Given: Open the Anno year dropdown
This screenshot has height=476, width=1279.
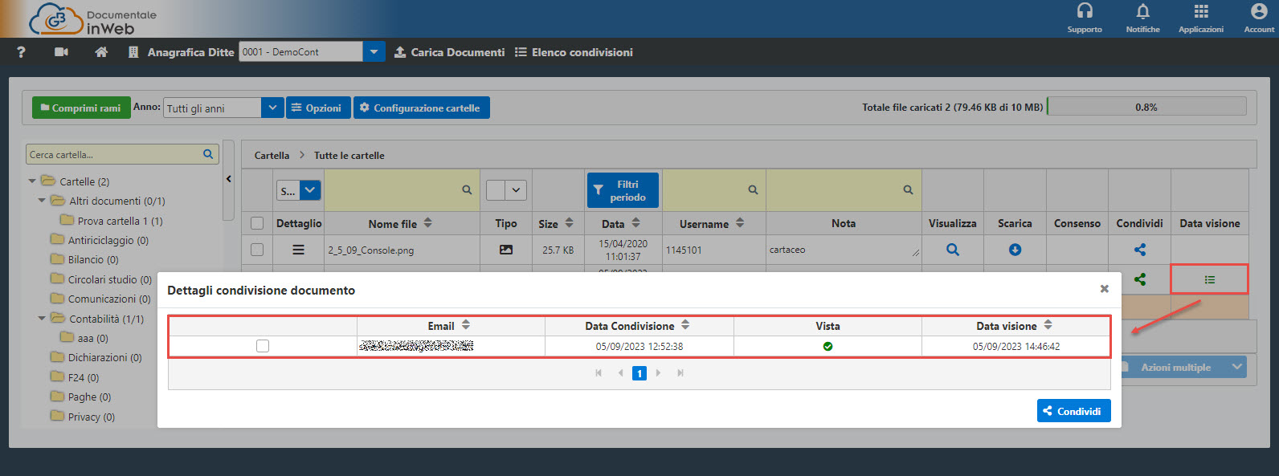Looking at the screenshot, I should 272,108.
